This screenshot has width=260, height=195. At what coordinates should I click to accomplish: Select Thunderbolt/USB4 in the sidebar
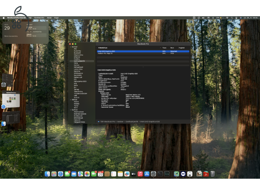point(80,93)
